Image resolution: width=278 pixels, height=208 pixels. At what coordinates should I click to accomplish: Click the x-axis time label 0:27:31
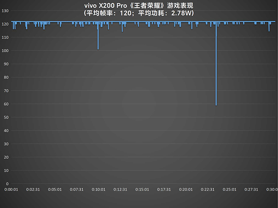coord(251,190)
